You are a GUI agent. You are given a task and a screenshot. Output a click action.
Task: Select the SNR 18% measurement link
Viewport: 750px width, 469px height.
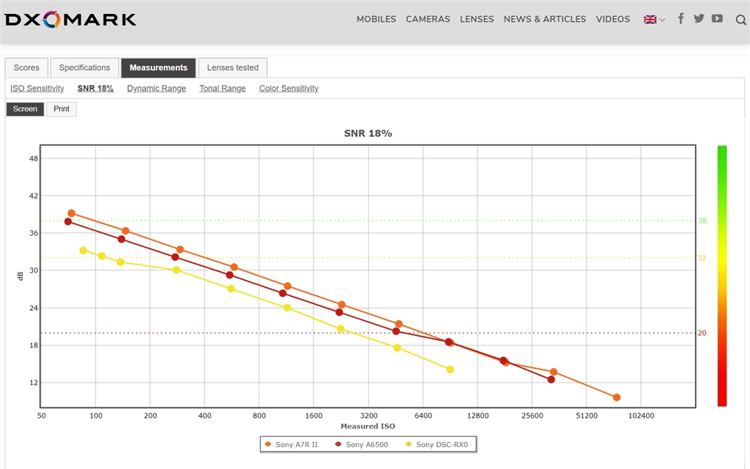coord(95,88)
